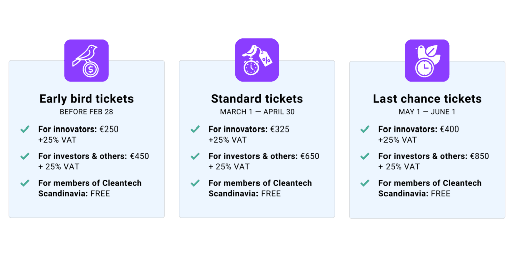Click checkmark beside Last chance investors €850
This screenshot has height=257, width=514.
pos(365,156)
